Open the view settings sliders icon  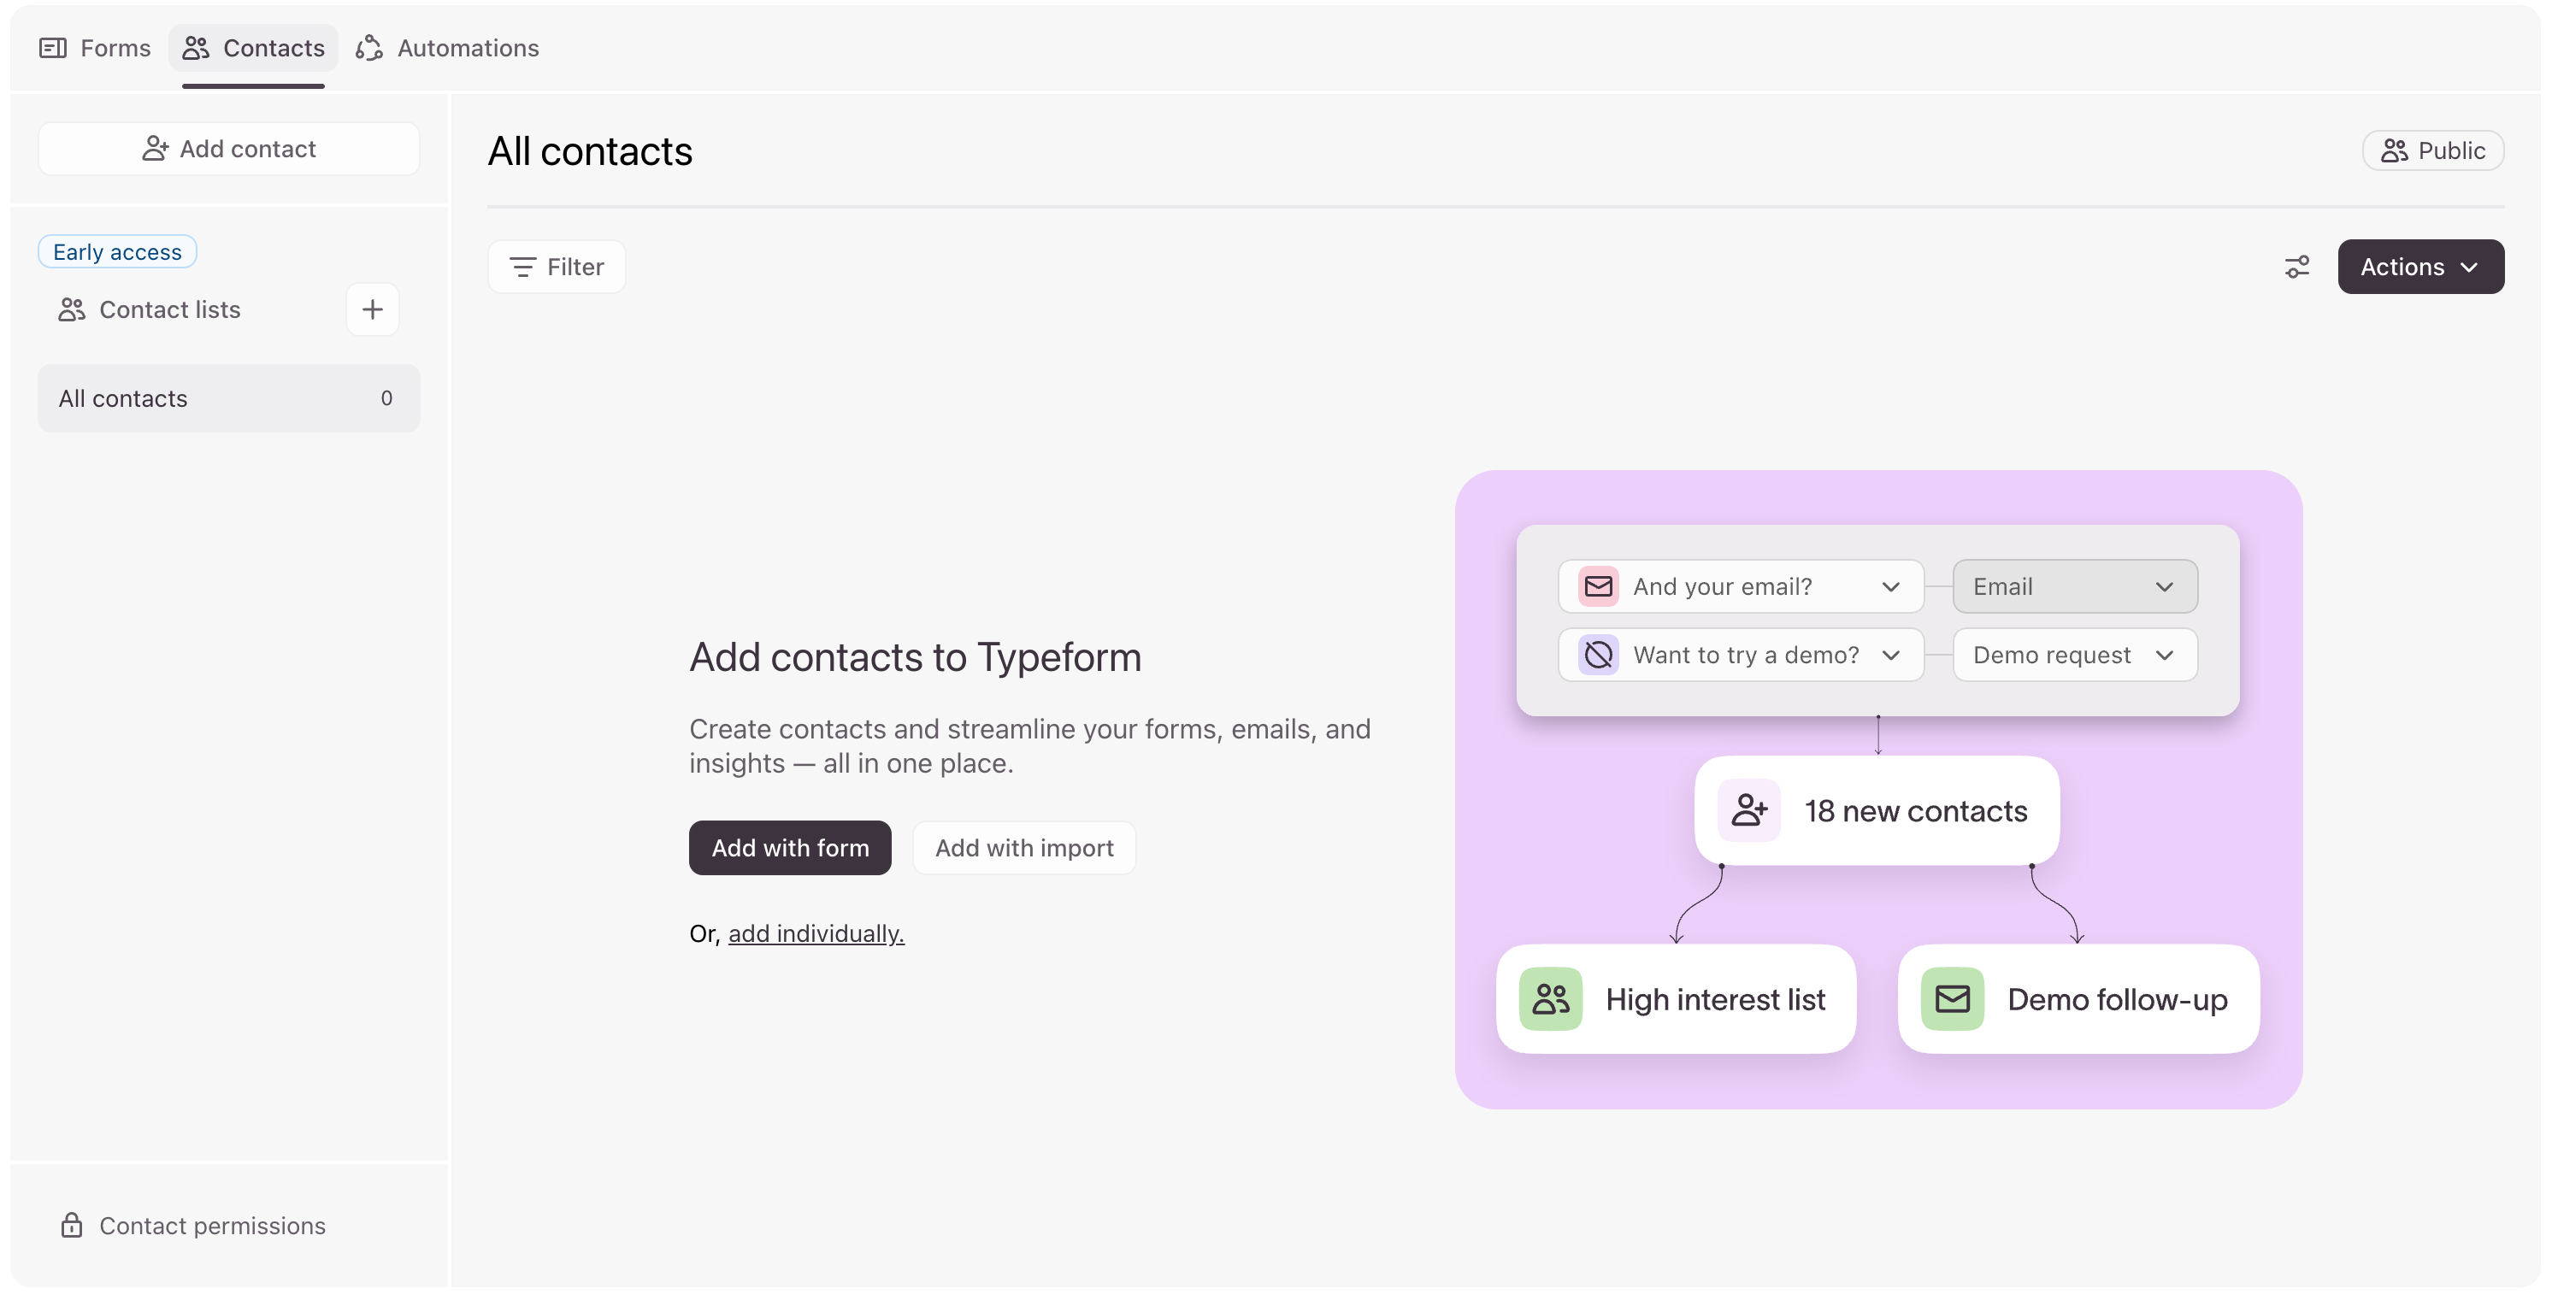click(2297, 267)
